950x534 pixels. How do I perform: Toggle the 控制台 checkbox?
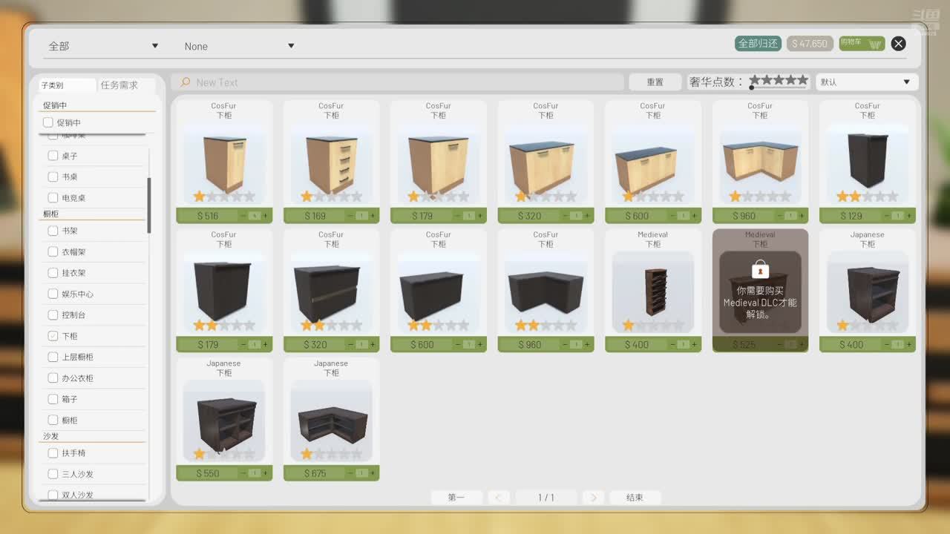pyautogui.click(x=53, y=315)
